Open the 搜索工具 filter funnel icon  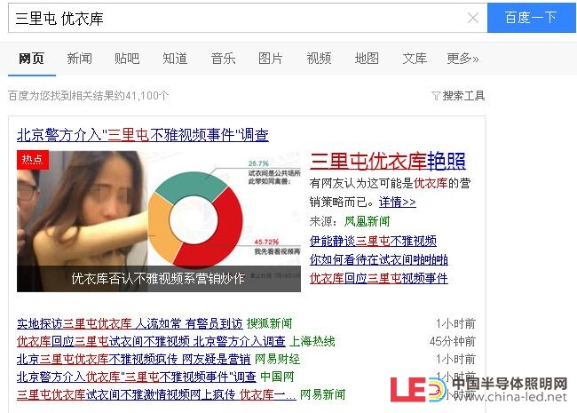tap(436, 96)
